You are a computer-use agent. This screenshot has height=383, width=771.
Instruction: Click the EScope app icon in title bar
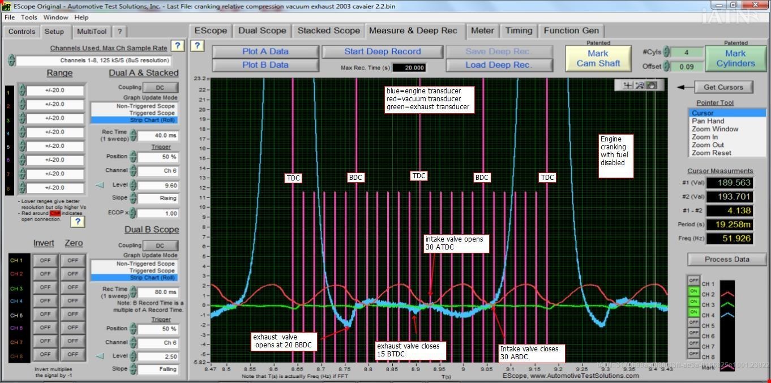6,6
